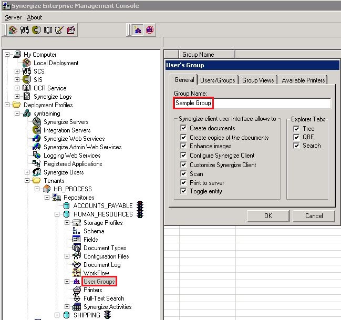Switch to the Available Printers tab
This screenshot has width=341, height=320.
(303, 80)
